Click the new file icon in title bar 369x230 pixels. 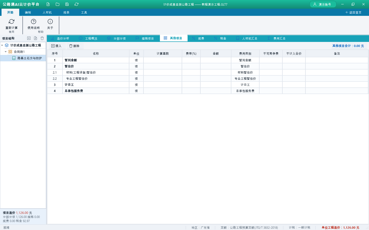click(48, 4)
